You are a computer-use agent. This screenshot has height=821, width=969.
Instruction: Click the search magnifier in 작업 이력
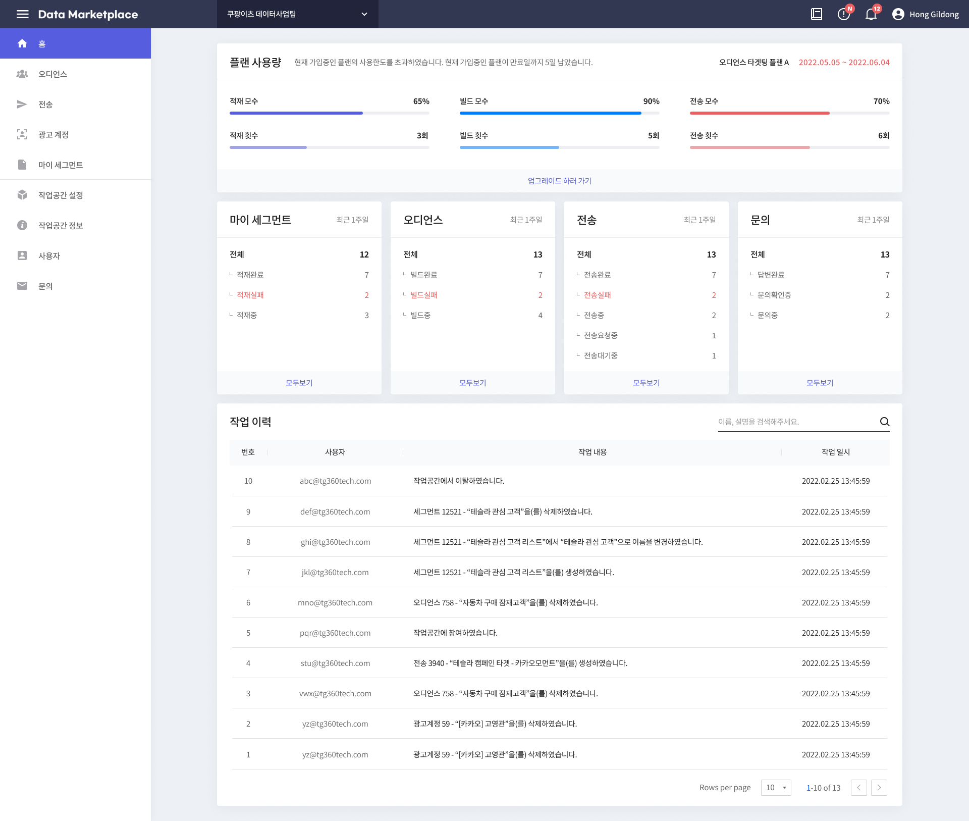point(885,422)
